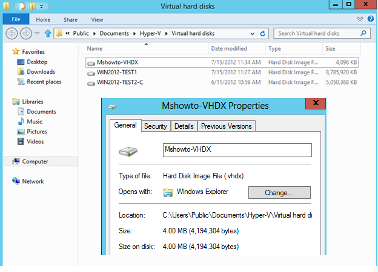Switch to the Details tab in Properties
The height and width of the screenshot is (272, 378).
[x=184, y=126]
